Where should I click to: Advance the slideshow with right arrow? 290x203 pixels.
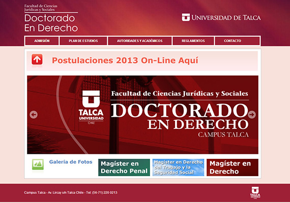[x=252, y=115]
